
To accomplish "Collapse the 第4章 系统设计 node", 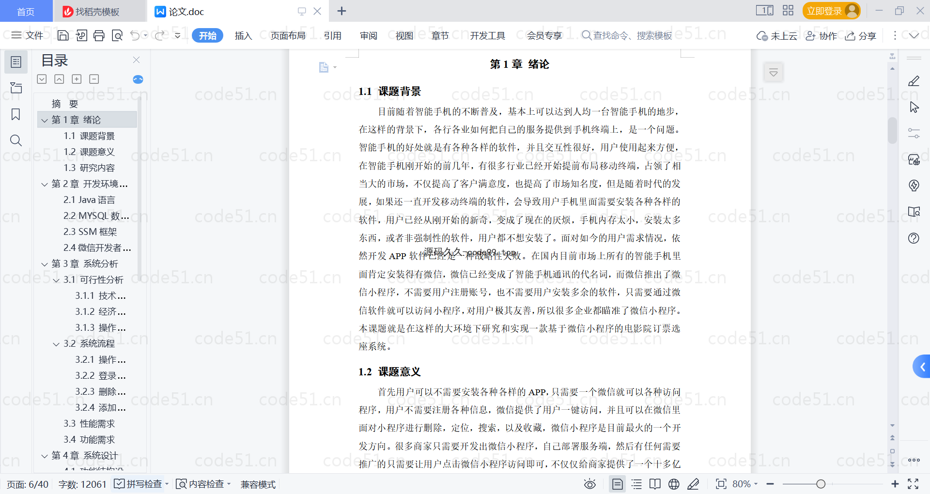I will [x=45, y=456].
